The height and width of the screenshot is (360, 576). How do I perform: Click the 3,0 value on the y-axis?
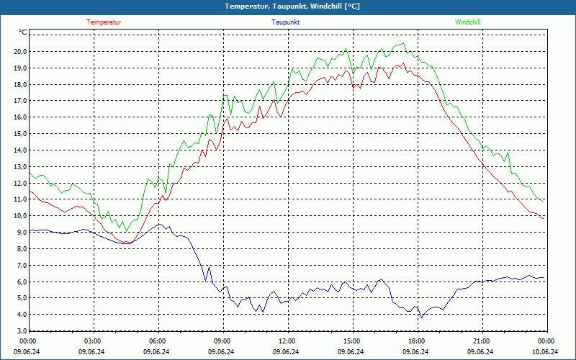click(x=22, y=331)
